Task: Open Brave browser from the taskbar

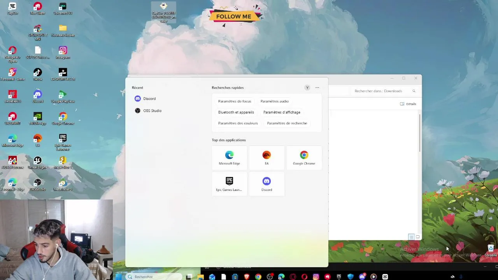Action: 247,276
